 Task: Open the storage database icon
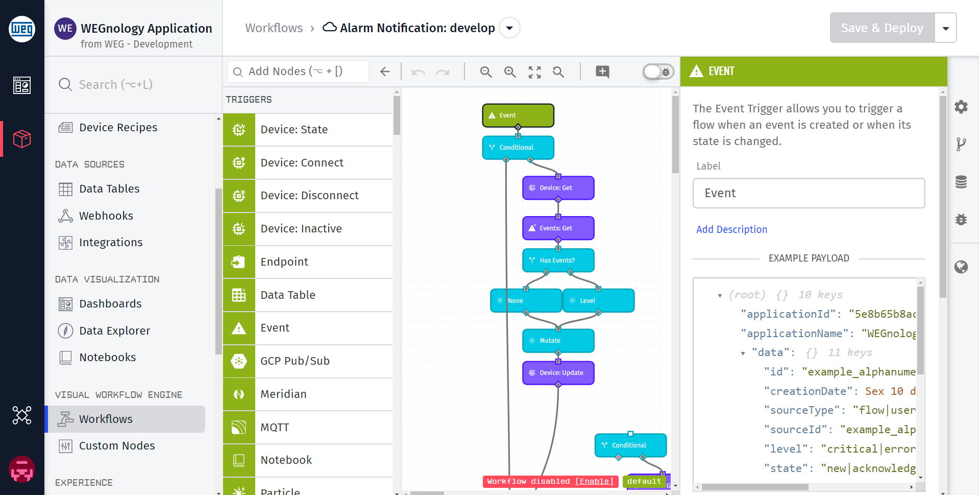pos(961,182)
